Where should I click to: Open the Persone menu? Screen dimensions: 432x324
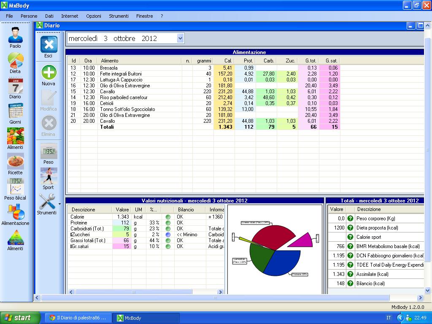29,16
